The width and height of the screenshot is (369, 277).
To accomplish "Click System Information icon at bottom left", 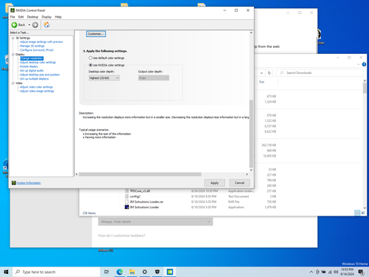I will [x=14, y=182].
